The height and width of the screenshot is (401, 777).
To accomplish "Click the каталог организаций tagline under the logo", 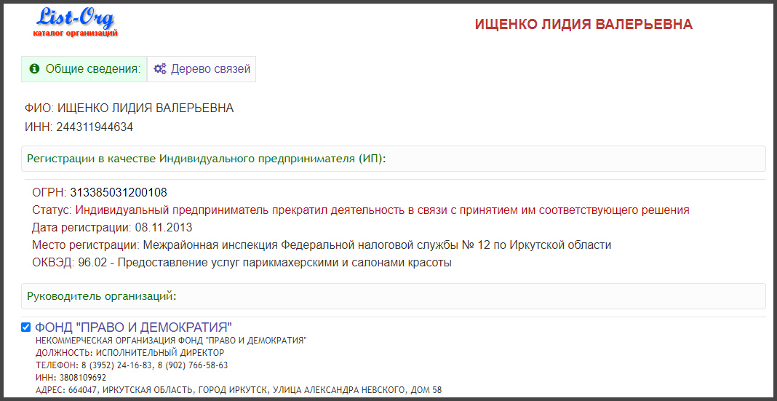I will pyautogui.click(x=76, y=33).
